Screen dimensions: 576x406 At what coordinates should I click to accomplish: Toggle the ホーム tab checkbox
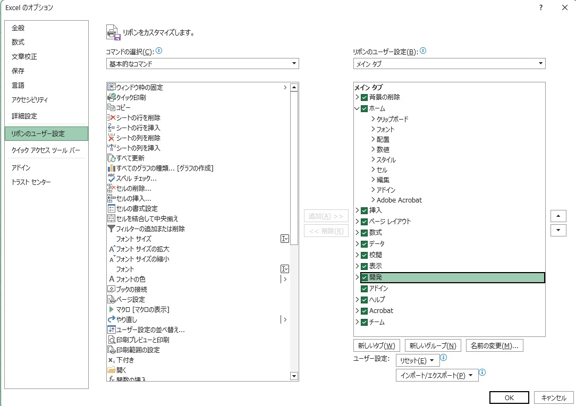pos(364,108)
